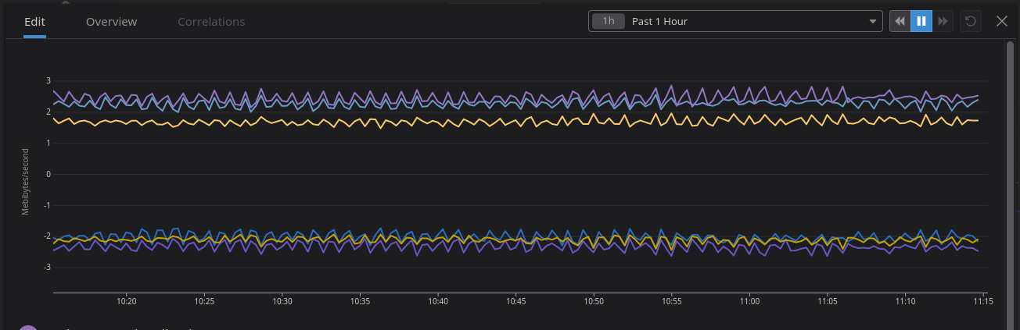1020x330 pixels.
Task: Switch to the Overview tab
Action: pos(111,22)
